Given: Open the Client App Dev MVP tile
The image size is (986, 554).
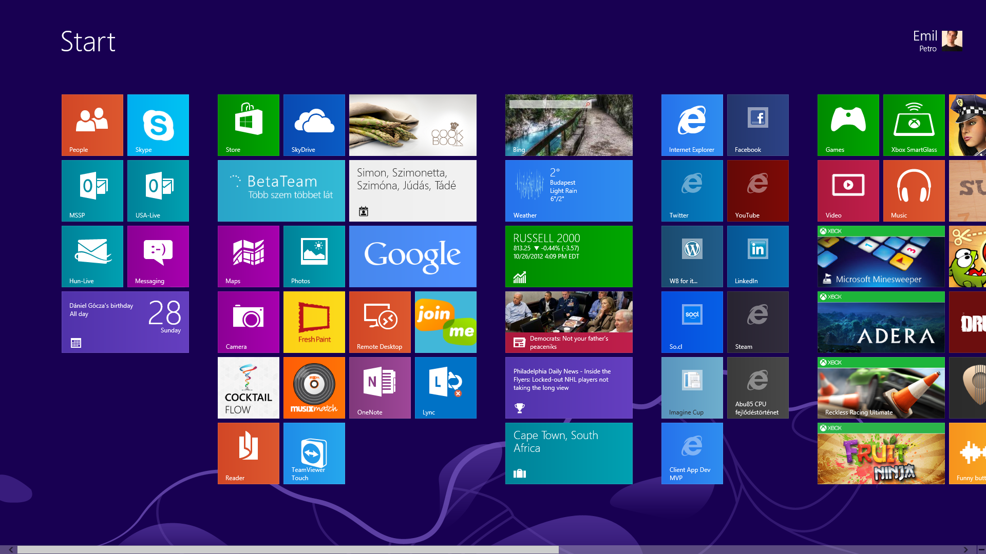Looking at the screenshot, I should tap(692, 453).
